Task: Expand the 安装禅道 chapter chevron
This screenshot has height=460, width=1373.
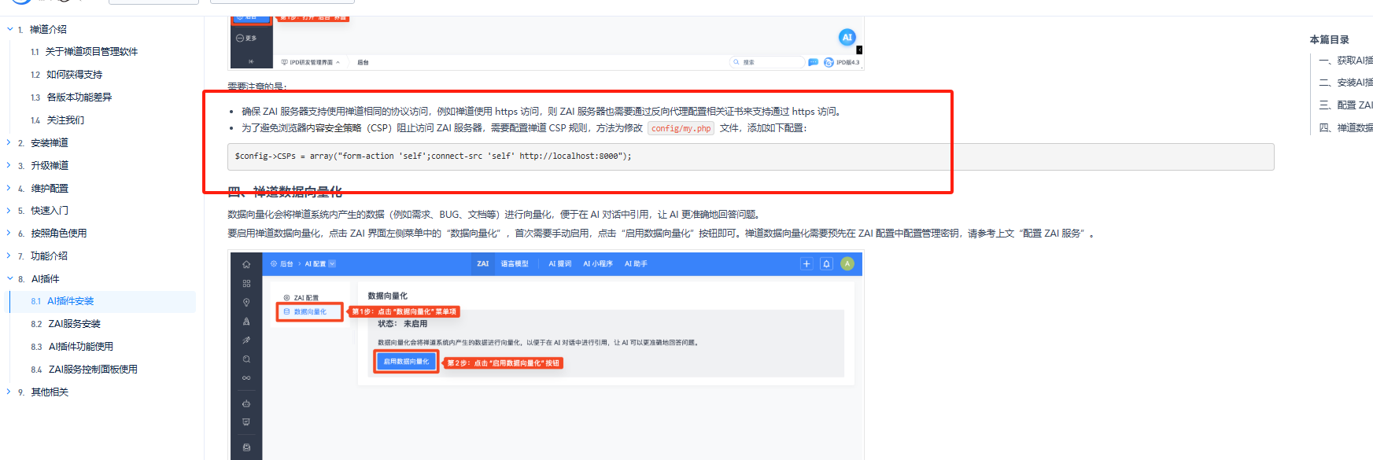Action: point(9,142)
